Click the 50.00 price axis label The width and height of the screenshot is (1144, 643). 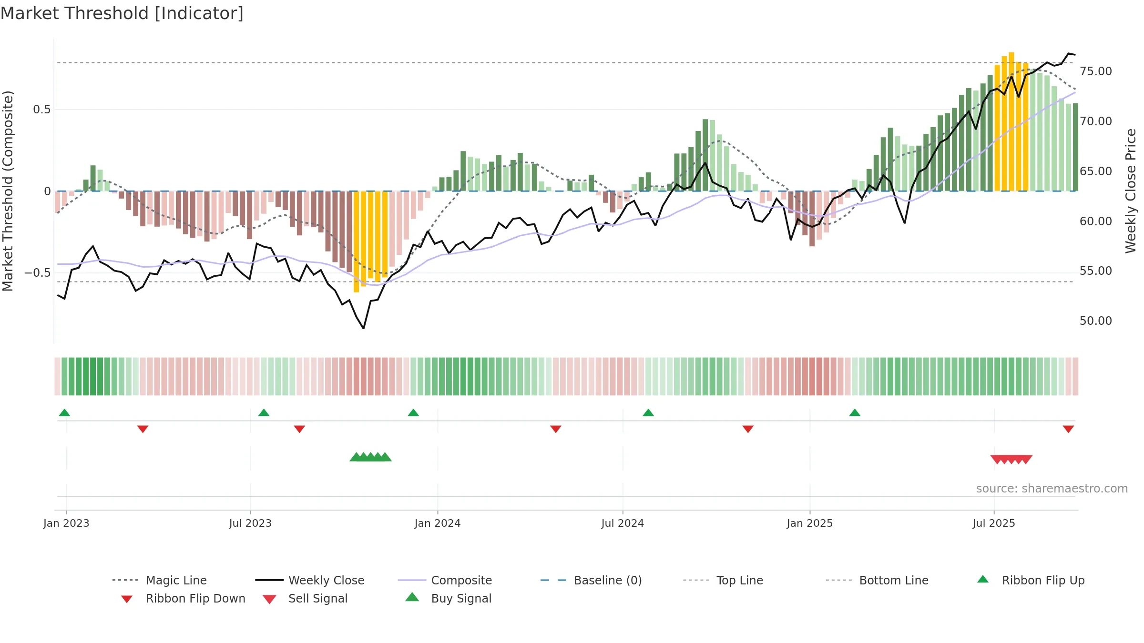(1096, 321)
